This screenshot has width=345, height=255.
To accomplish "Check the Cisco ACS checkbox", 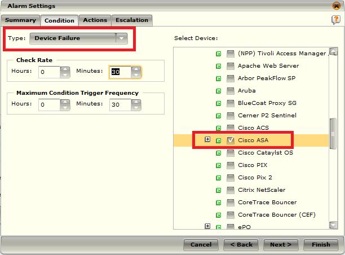I will (x=231, y=128).
